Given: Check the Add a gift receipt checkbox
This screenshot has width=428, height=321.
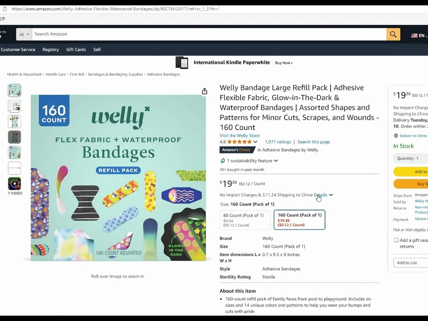Looking at the screenshot, I should pos(396,240).
